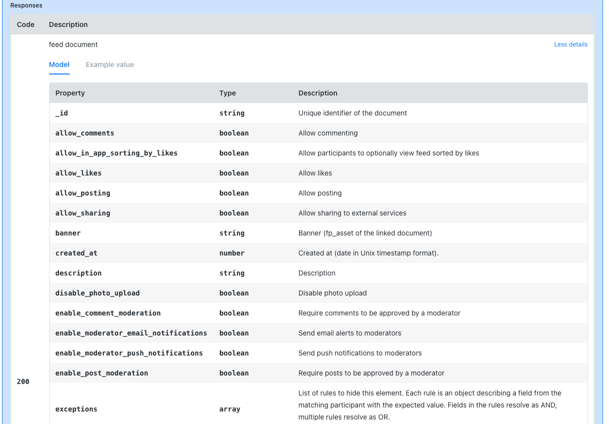
Task: Click the Type column header
Action: point(227,93)
